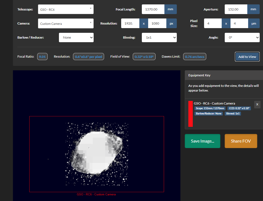Click the M27 nebula image in the view
This screenshot has height=201, width=263.
tap(97, 154)
